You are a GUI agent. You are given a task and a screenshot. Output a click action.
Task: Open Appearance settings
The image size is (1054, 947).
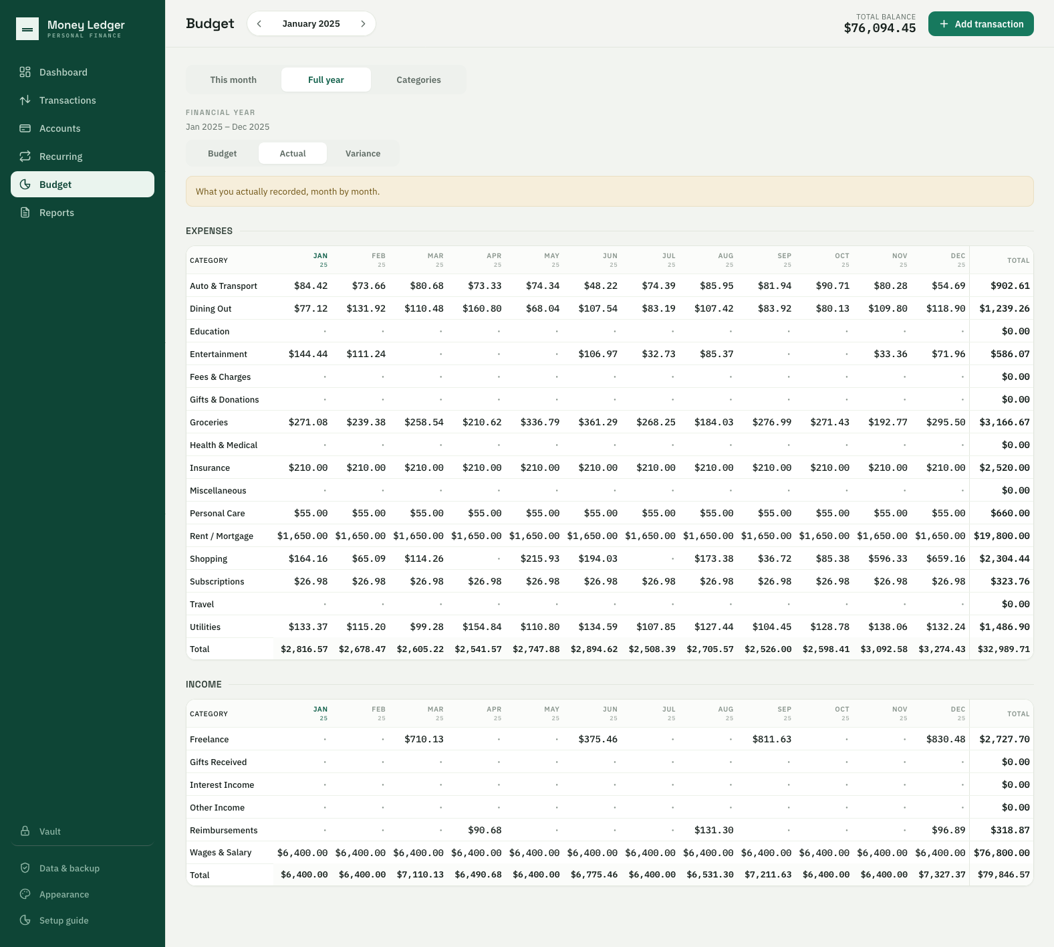coord(82,894)
